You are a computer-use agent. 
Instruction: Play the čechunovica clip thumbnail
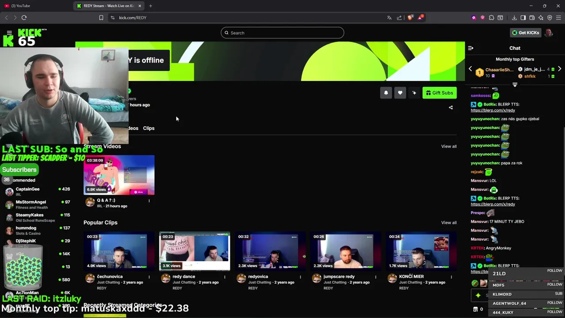(119, 251)
